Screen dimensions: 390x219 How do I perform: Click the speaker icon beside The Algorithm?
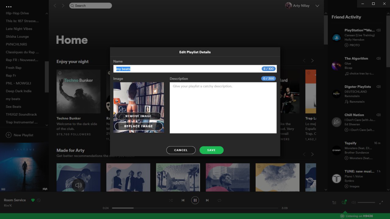click(x=378, y=58)
